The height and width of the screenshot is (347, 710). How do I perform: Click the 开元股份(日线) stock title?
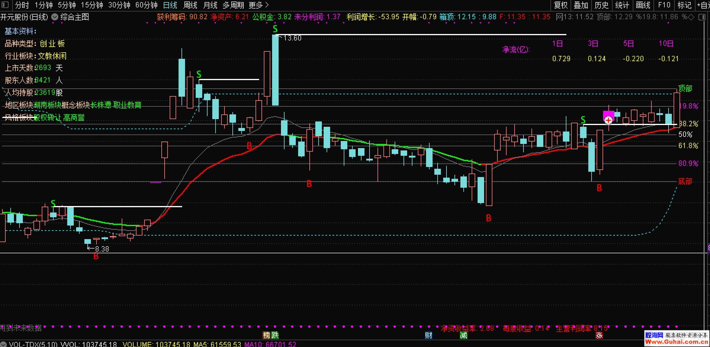tap(24, 17)
